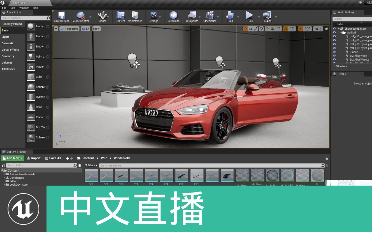The height and width of the screenshot is (232, 372).
Task: Toggle grid snapping in viewport toolbar
Action: click(272, 29)
